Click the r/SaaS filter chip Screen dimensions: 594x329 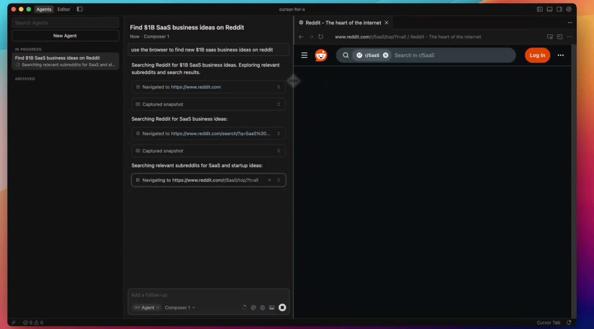pos(372,55)
